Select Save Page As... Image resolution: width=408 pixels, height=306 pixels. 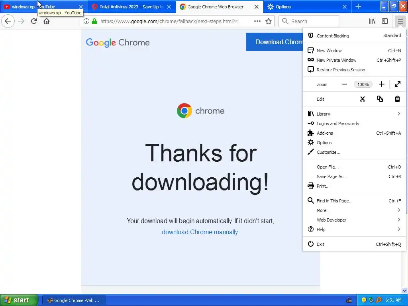pos(354,177)
